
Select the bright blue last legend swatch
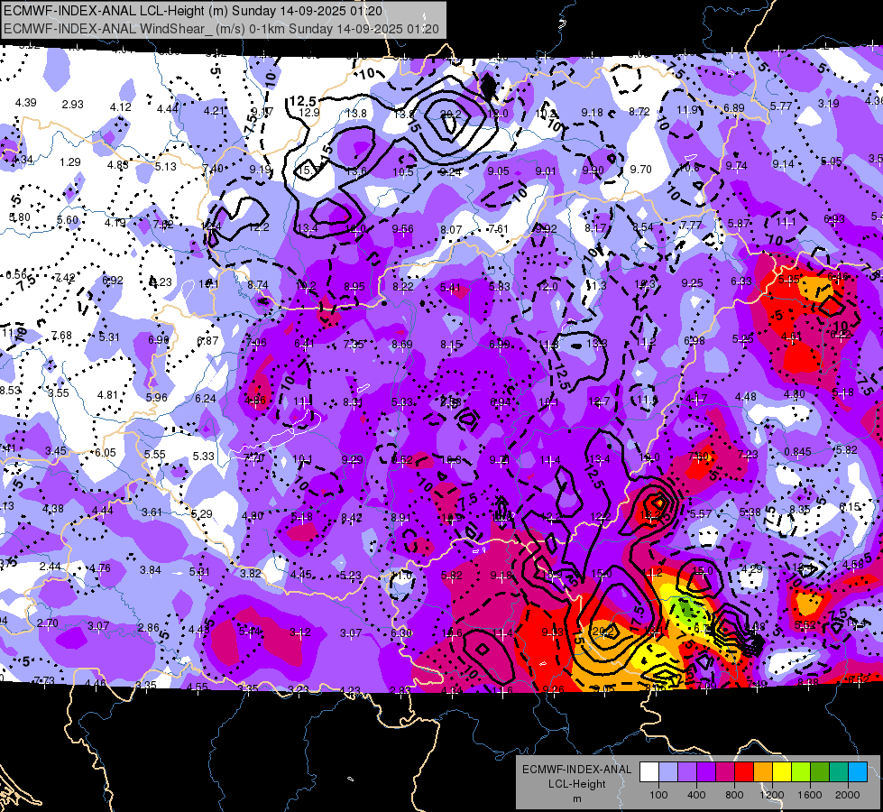858,772
